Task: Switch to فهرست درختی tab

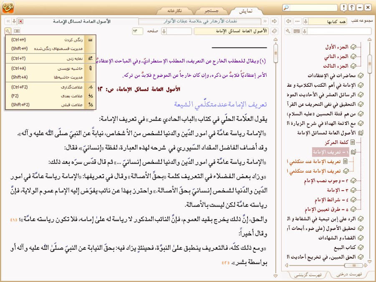Action: (349, 274)
